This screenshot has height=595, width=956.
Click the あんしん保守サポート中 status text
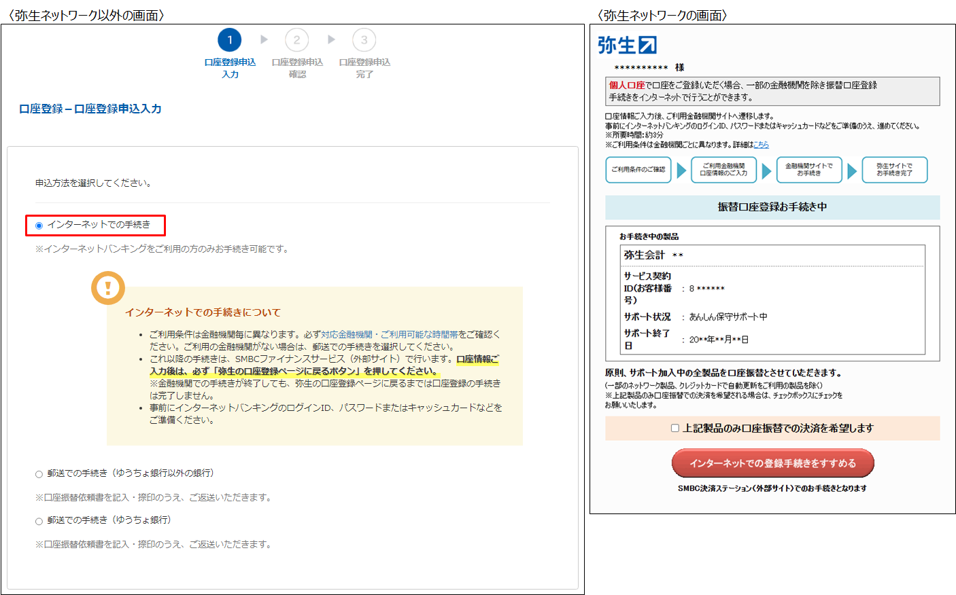click(x=728, y=317)
